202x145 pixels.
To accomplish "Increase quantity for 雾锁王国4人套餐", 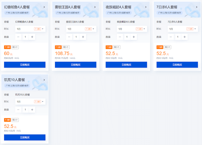I will pos(83,37).
